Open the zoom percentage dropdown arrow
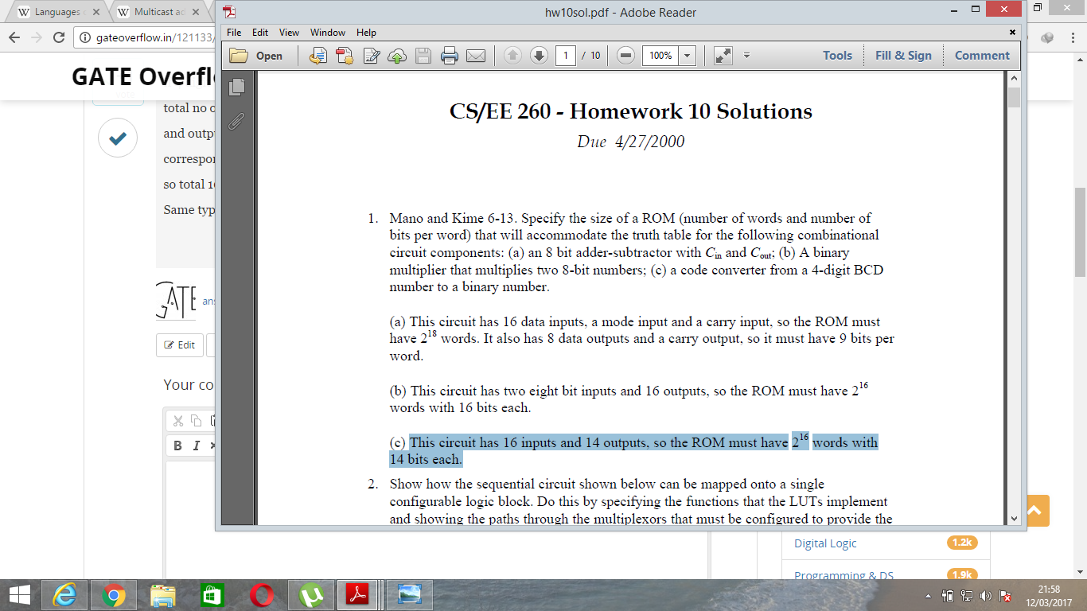 coord(687,56)
